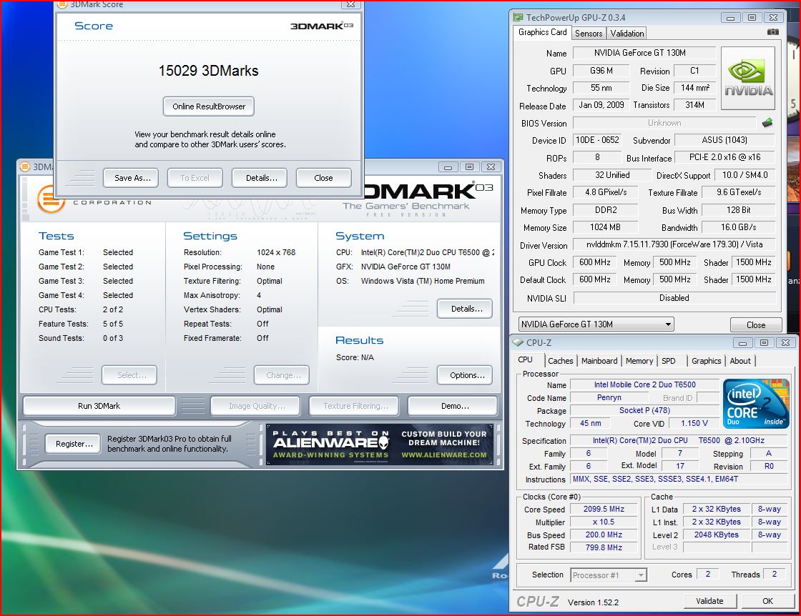This screenshot has height=616, width=801.
Task: Click the '15029 3DMarks' score text
Action: point(208,71)
